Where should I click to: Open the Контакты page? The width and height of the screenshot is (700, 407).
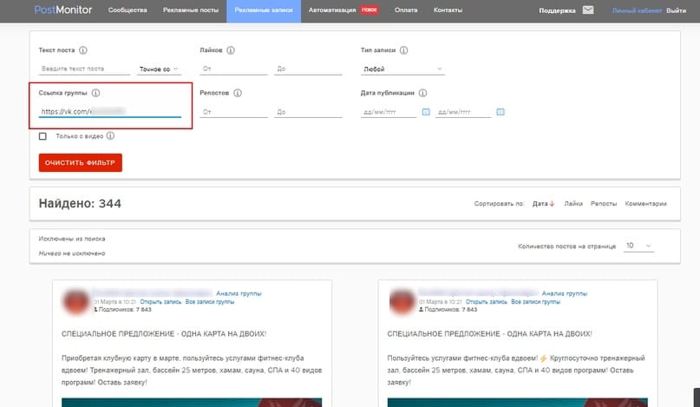tap(448, 10)
